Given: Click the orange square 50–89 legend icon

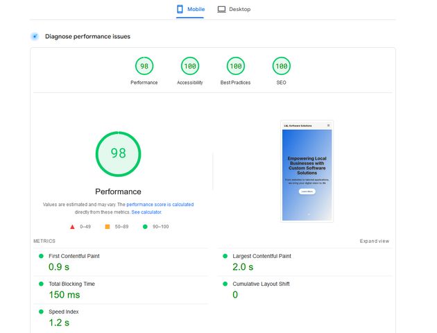Looking at the screenshot, I should tap(108, 227).
